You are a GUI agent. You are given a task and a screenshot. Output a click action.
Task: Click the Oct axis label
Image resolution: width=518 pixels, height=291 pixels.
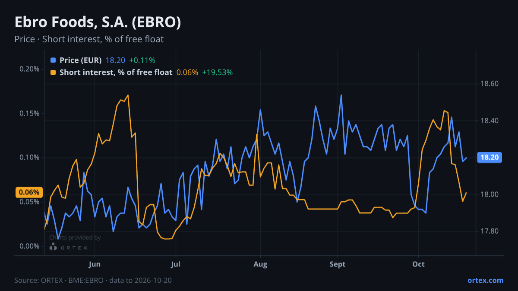(x=418, y=264)
